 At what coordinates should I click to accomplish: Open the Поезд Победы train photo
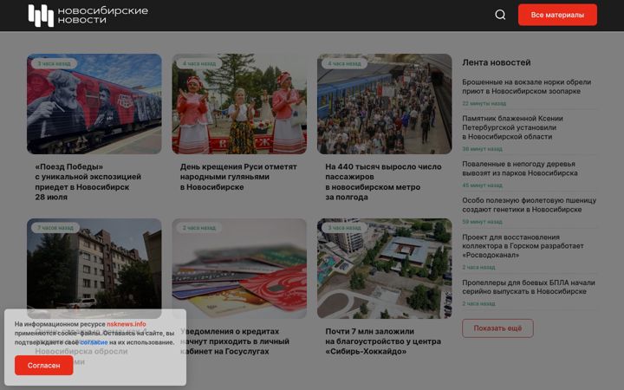(94, 104)
